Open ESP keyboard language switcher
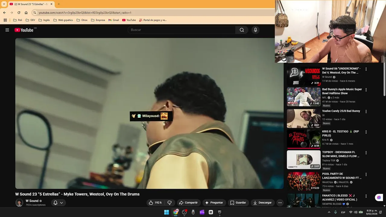 point(343,212)
